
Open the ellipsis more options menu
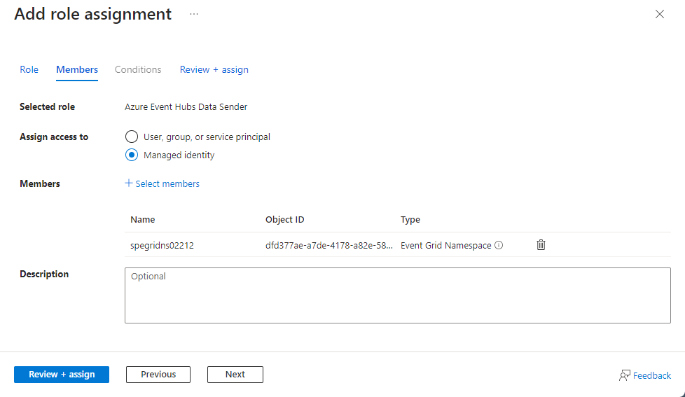(194, 14)
